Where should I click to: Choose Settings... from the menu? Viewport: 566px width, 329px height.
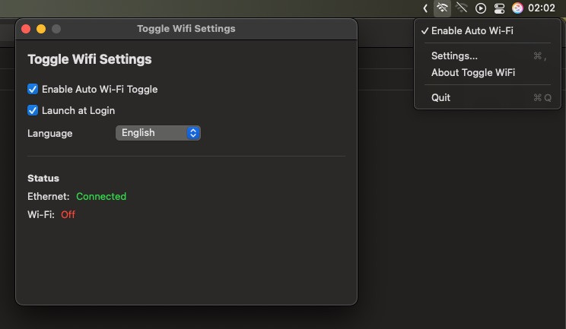click(454, 55)
